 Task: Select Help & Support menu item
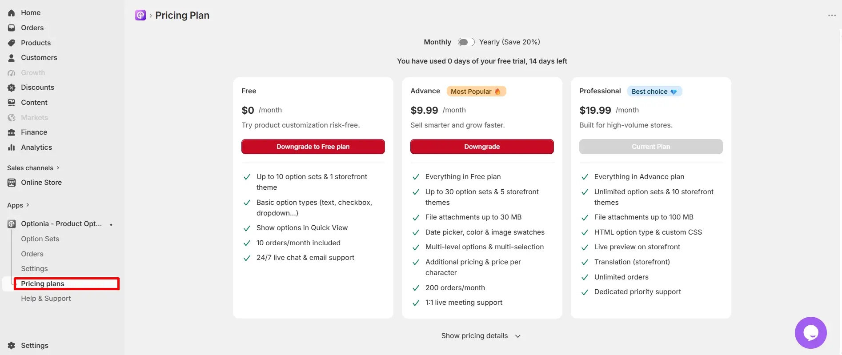pyautogui.click(x=46, y=299)
